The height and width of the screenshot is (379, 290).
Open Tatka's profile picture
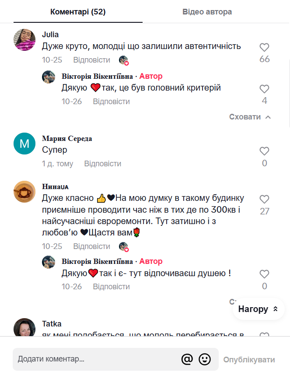(x=24, y=328)
